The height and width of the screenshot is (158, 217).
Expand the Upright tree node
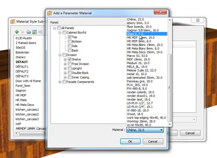point(65,68)
